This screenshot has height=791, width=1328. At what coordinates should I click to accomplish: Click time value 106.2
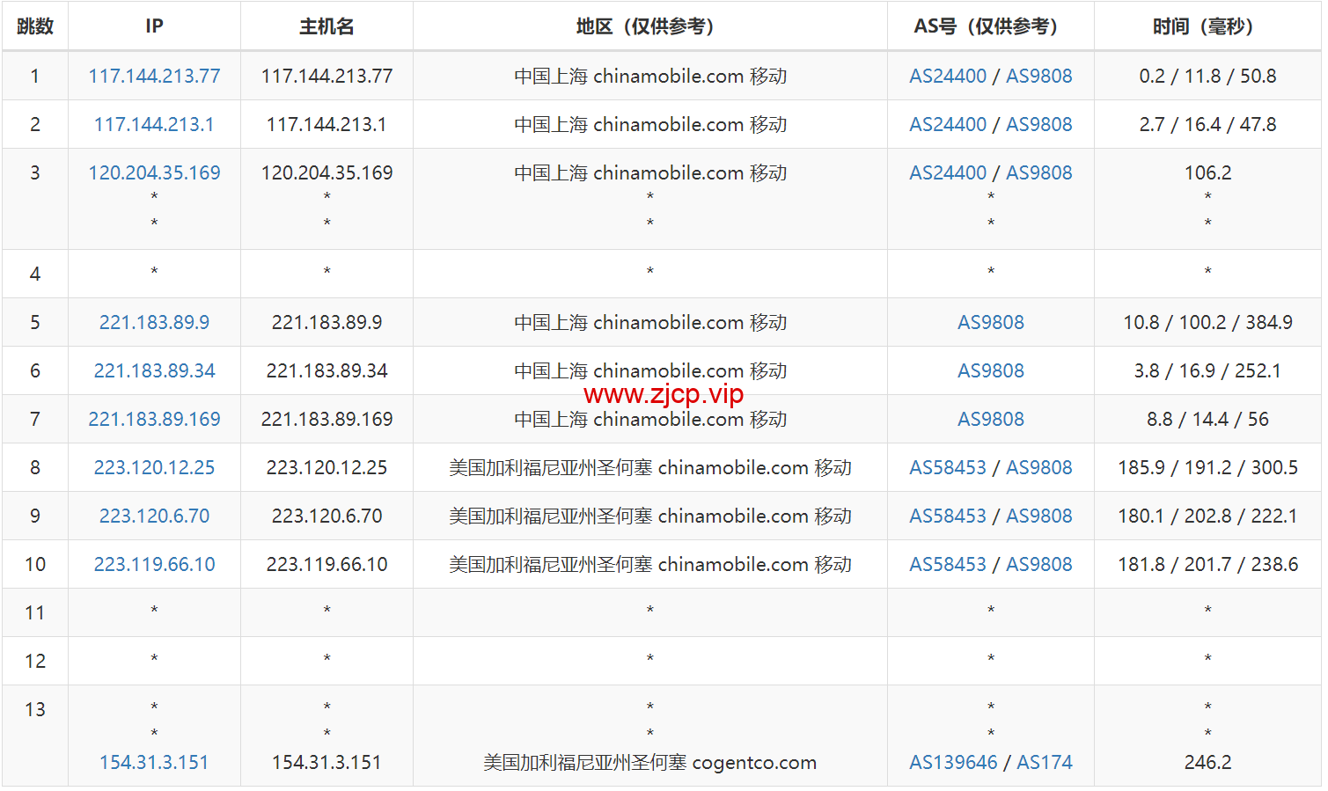(x=1207, y=173)
